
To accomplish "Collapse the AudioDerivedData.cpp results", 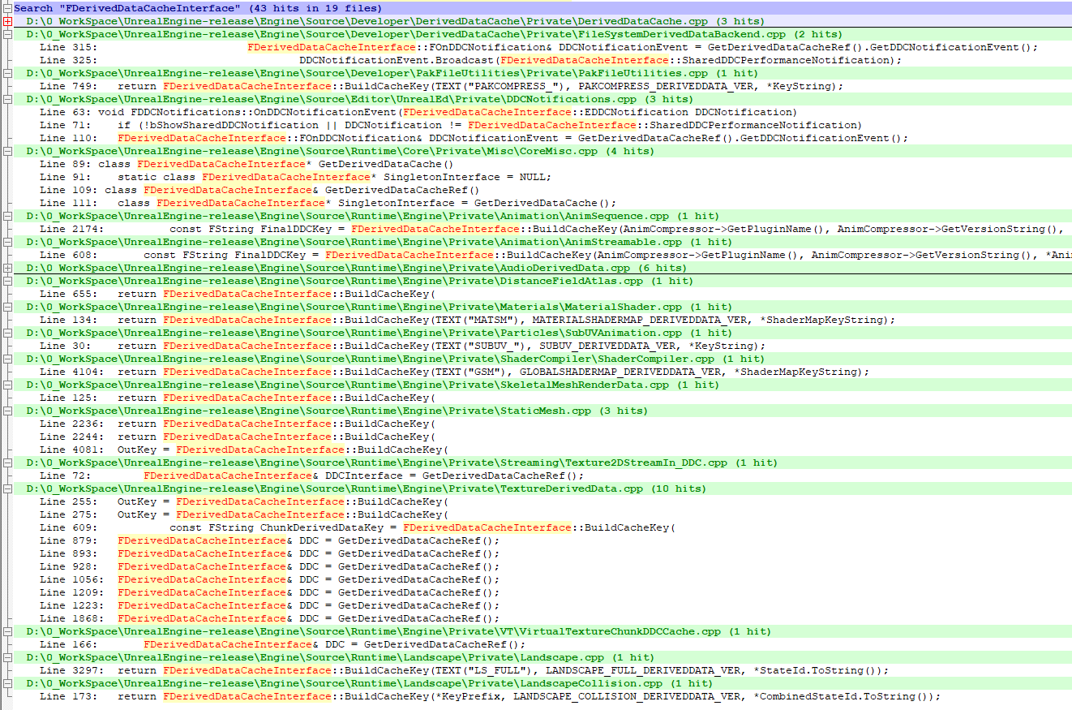I will [x=6, y=267].
